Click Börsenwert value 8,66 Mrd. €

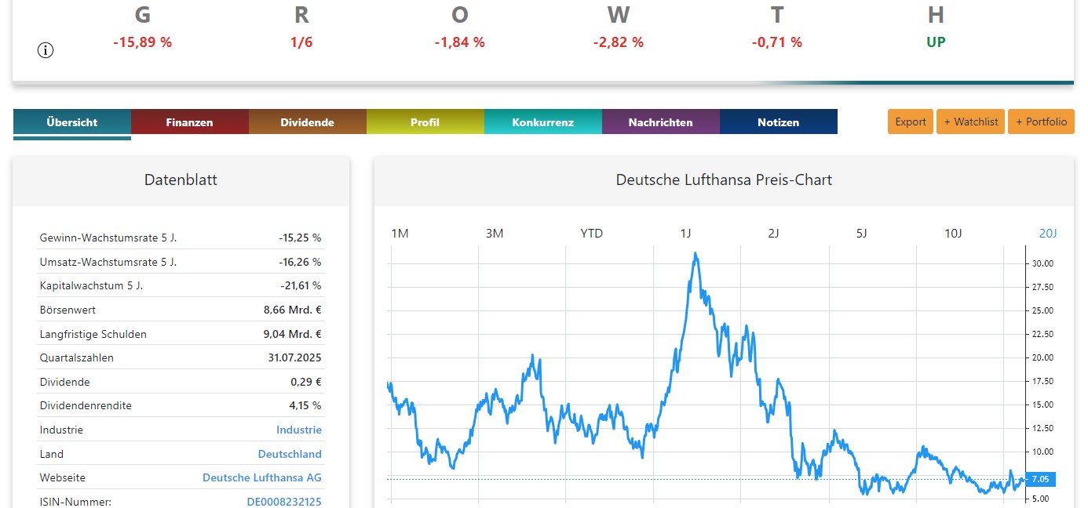coord(293,310)
